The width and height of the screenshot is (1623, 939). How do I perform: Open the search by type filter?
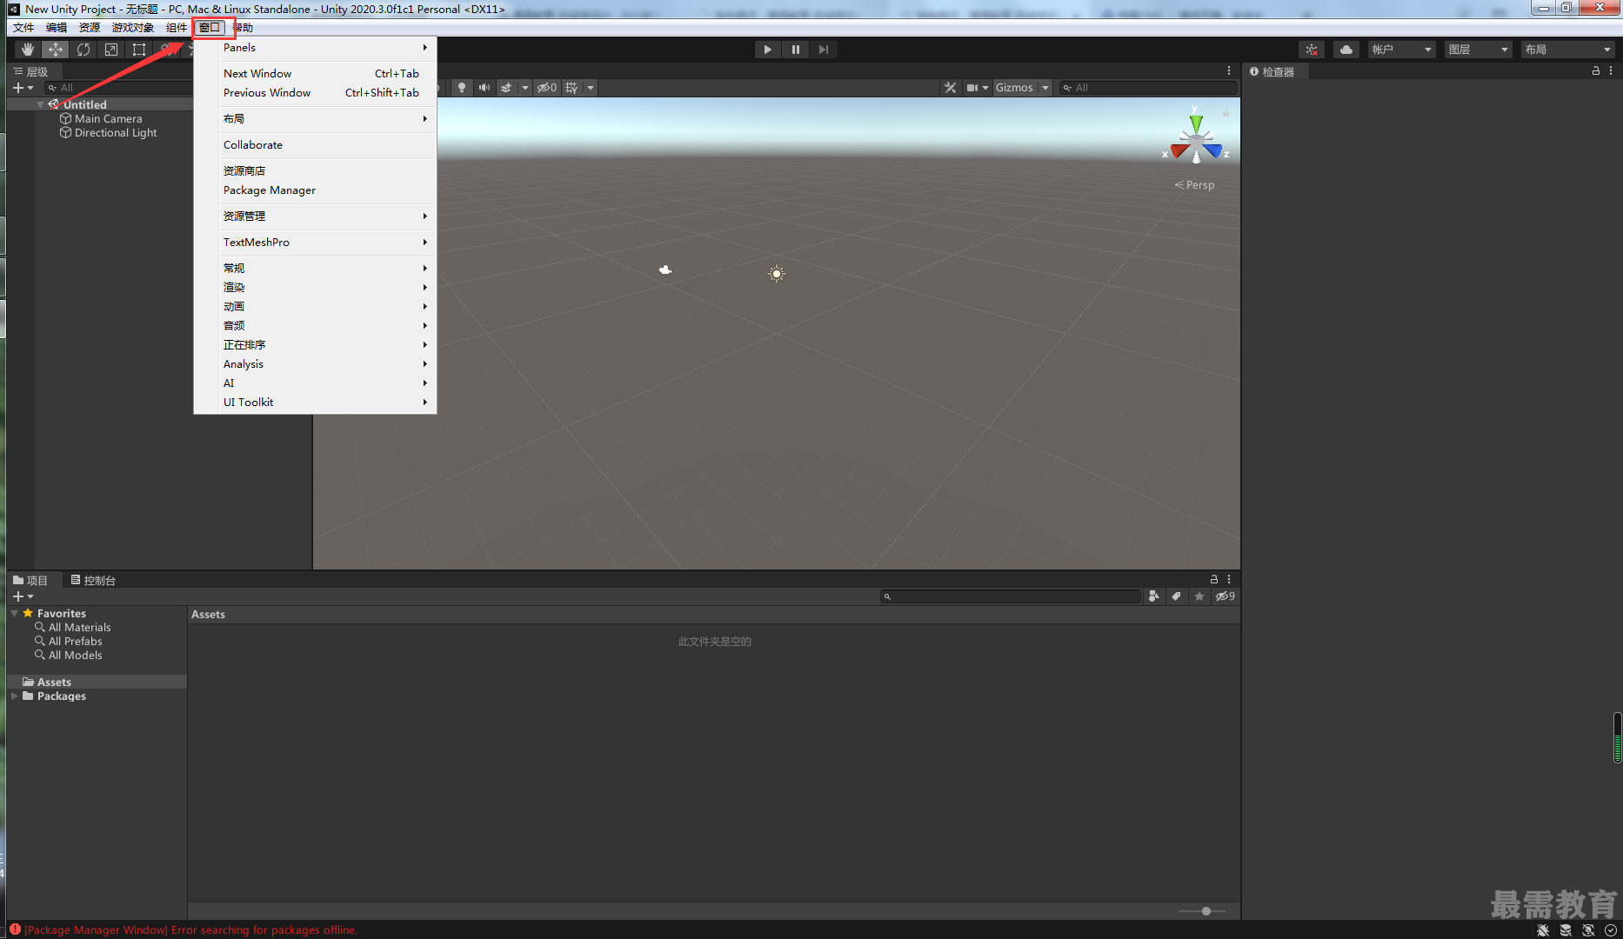pyautogui.click(x=1154, y=596)
